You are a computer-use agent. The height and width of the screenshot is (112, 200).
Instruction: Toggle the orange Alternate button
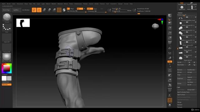click(7, 85)
